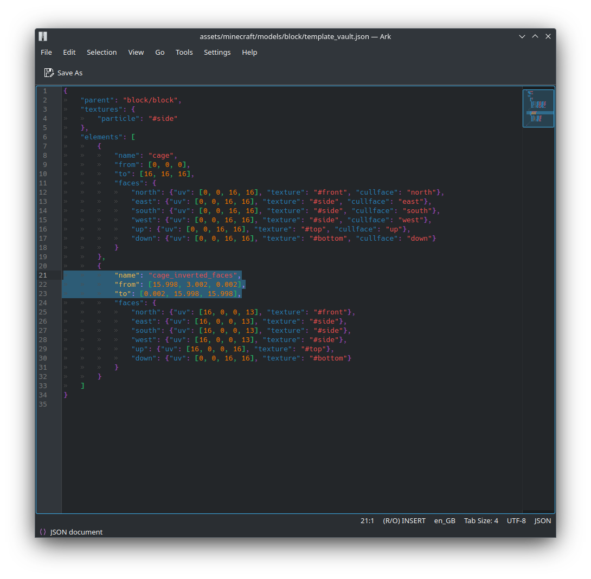This screenshot has height=579, width=591.
Task: Click the opening brace on line 1
Action: 66,91
